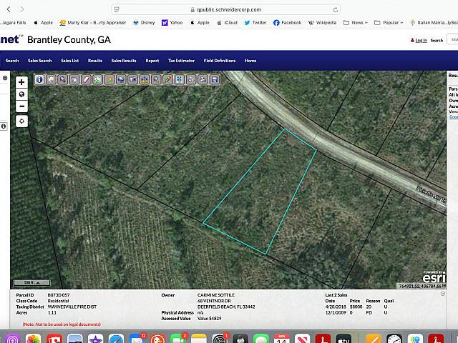Open Report in navigation bar
The width and height of the screenshot is (458, 343).
[x=152, y=61]
